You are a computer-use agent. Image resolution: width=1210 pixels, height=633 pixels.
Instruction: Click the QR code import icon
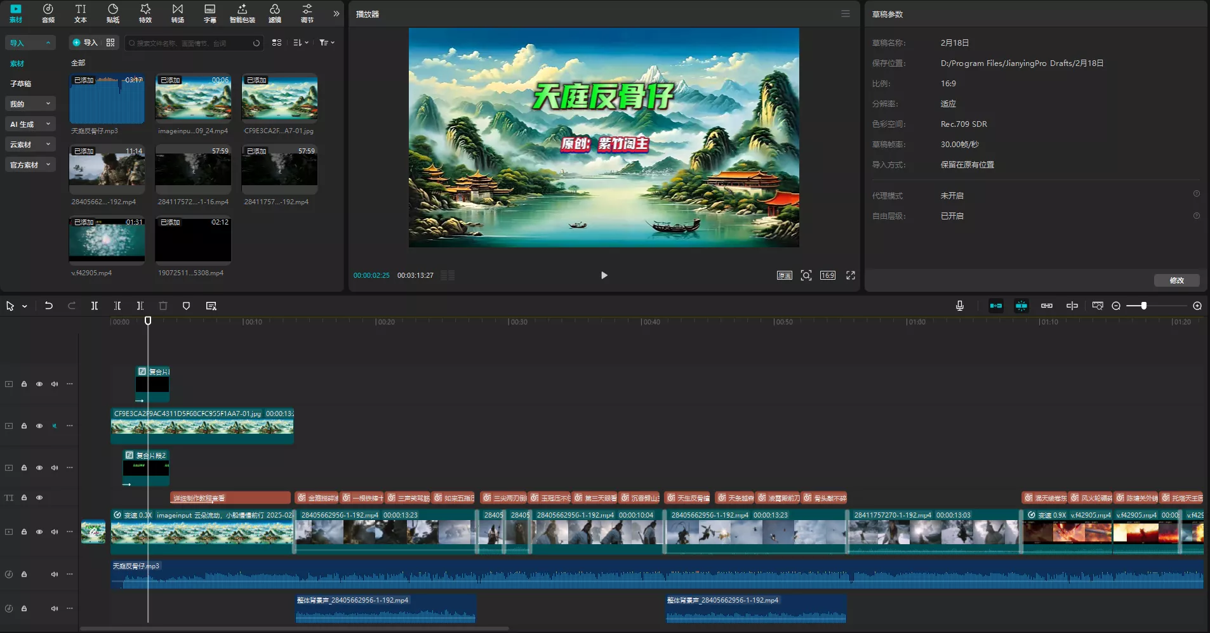(110, 42)
